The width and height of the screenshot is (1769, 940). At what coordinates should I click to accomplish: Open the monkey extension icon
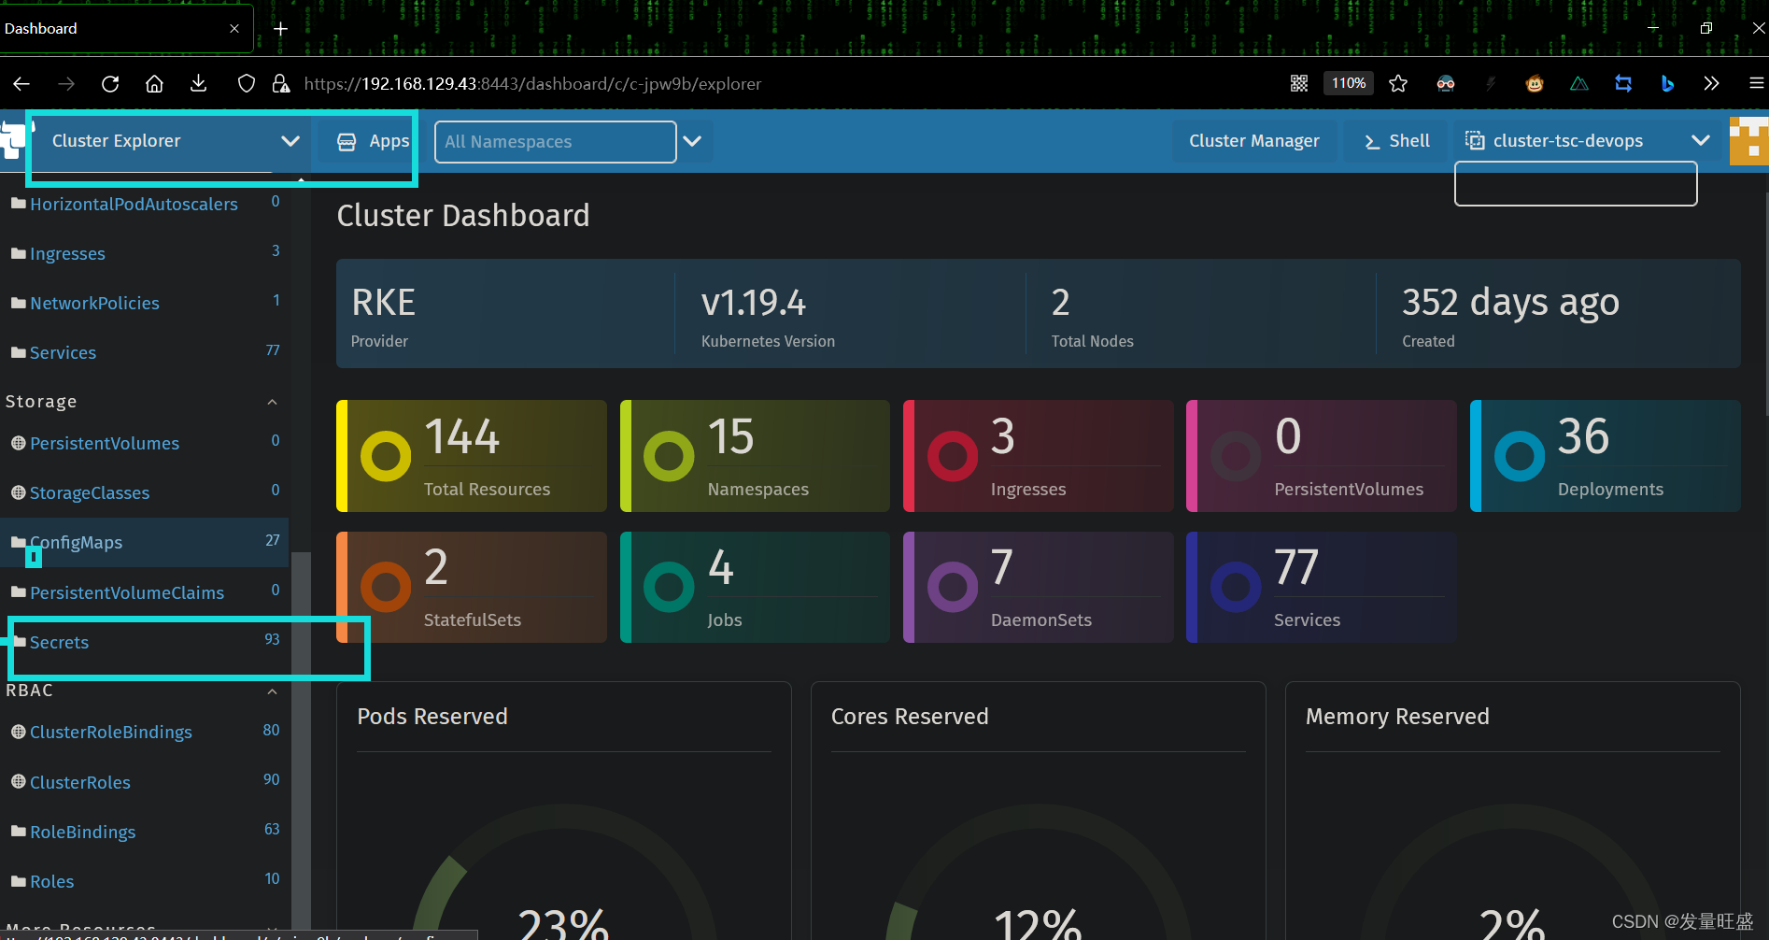click(x=1535, y=84)
